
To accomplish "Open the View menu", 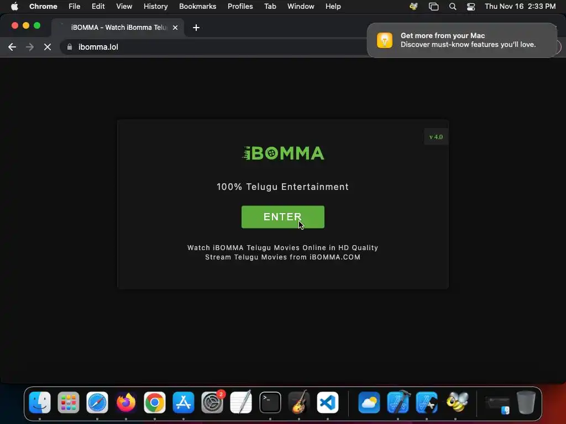I will [x=124, y=6].
